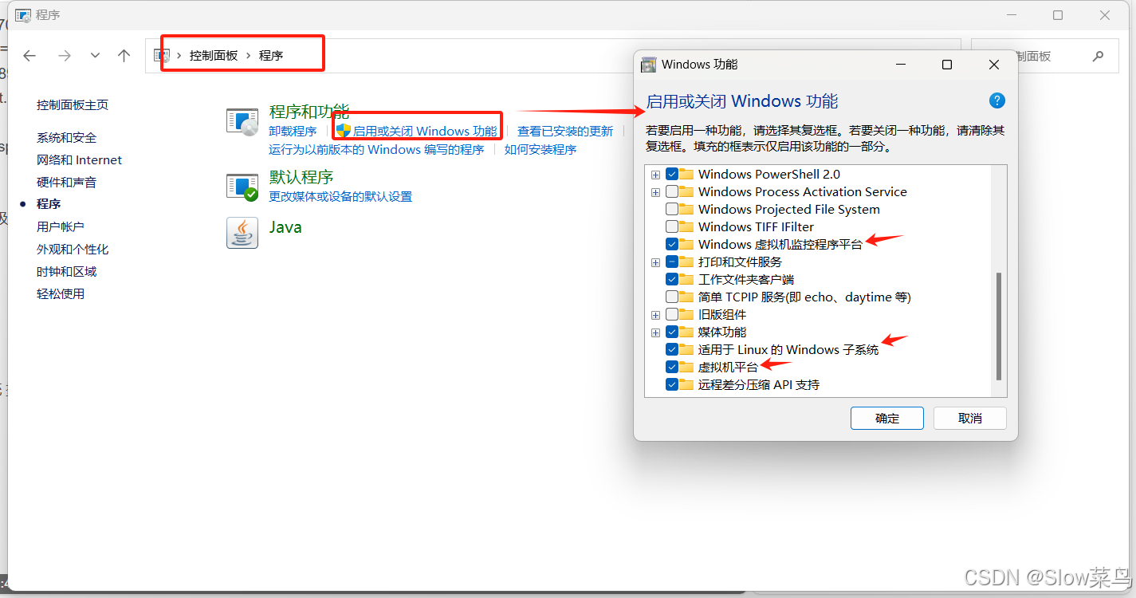This screenshot has height=598, width=1136.
Task: Uncheck Windows PowerShell 2.0 checkbox
Action: tap(672, 174)
